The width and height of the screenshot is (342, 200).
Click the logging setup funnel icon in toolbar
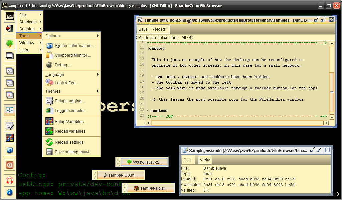tap(9, 126)
